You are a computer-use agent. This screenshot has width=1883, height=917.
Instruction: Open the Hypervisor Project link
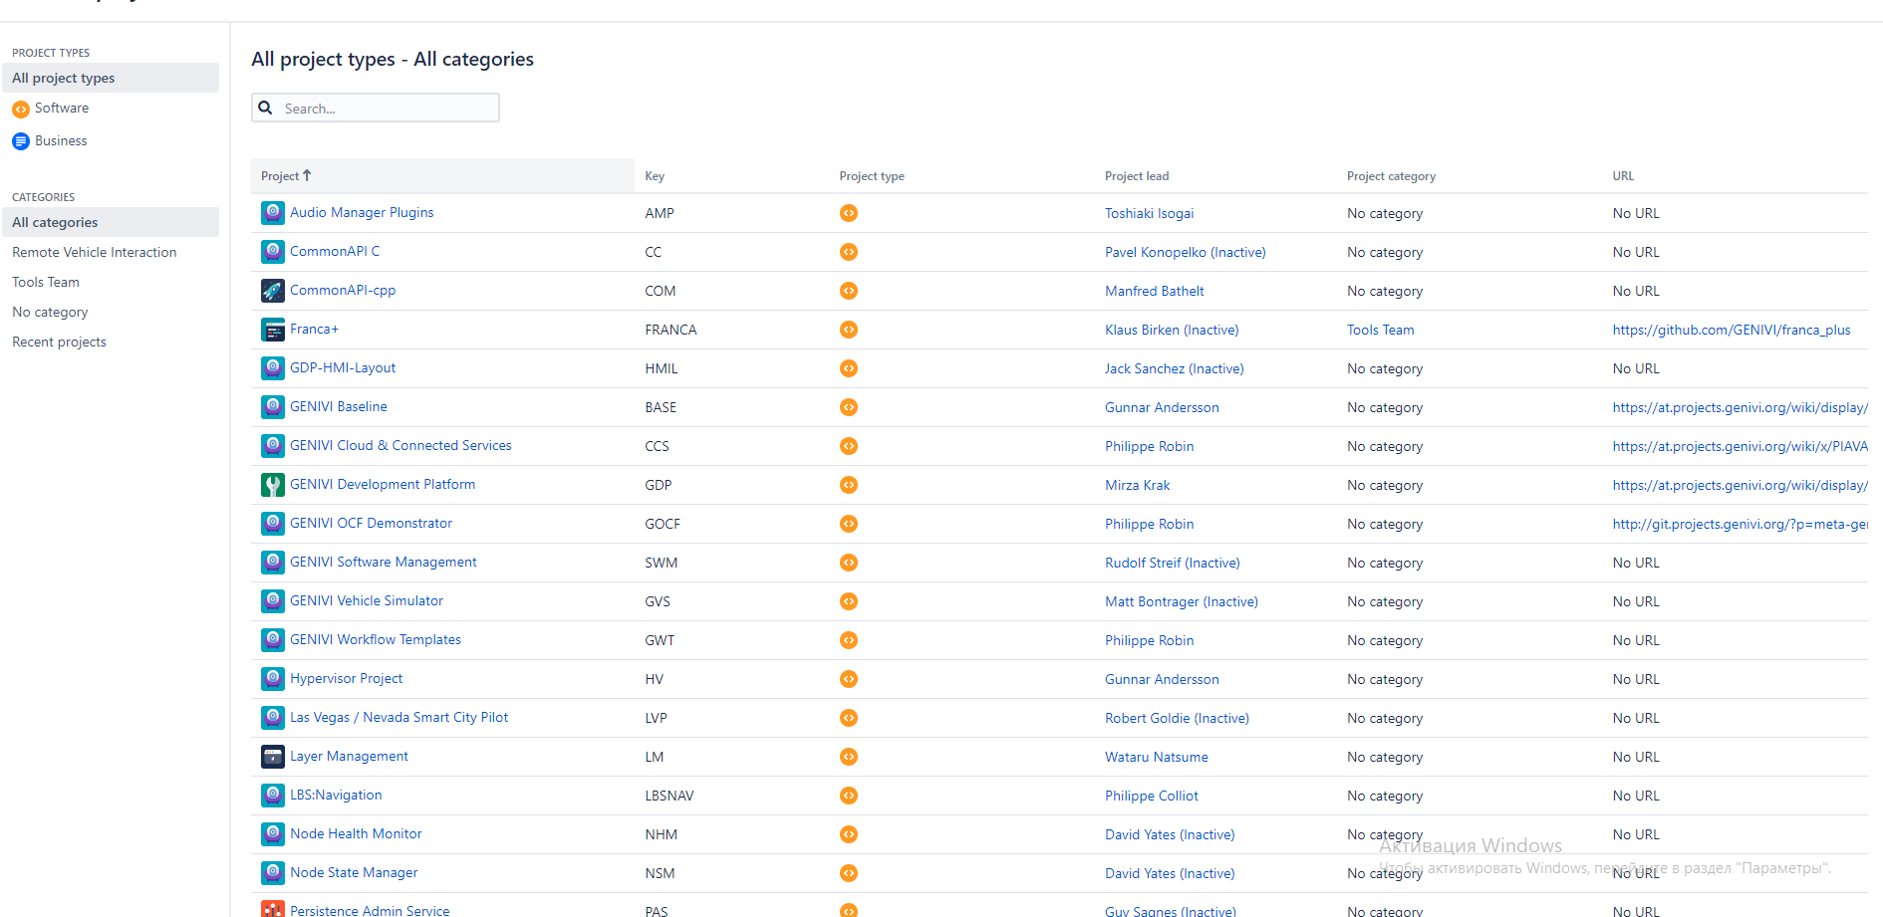pos(346,678)
